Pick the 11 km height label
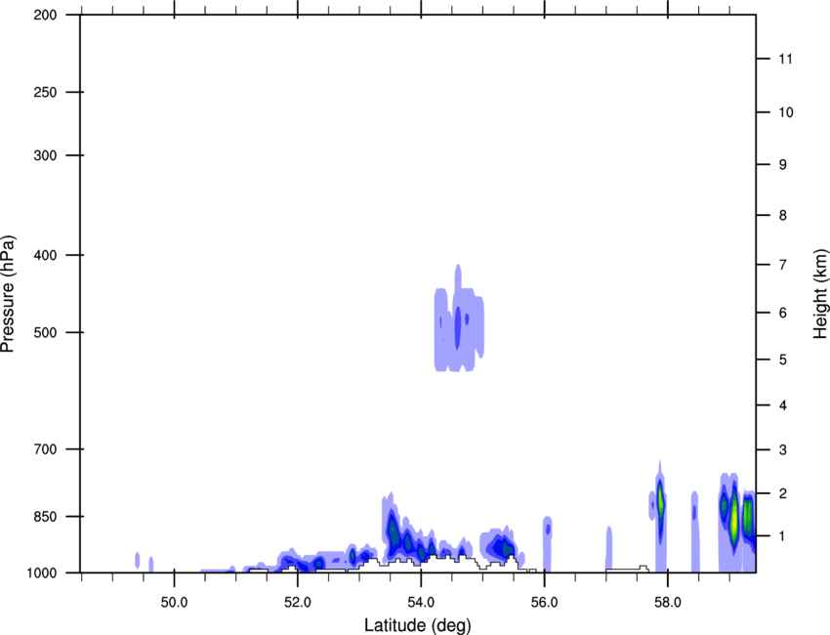 [x=785, y=59]
